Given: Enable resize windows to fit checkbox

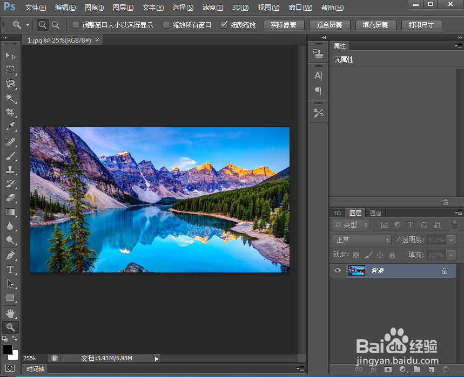Looking at the screenshot, I should 76,25.
